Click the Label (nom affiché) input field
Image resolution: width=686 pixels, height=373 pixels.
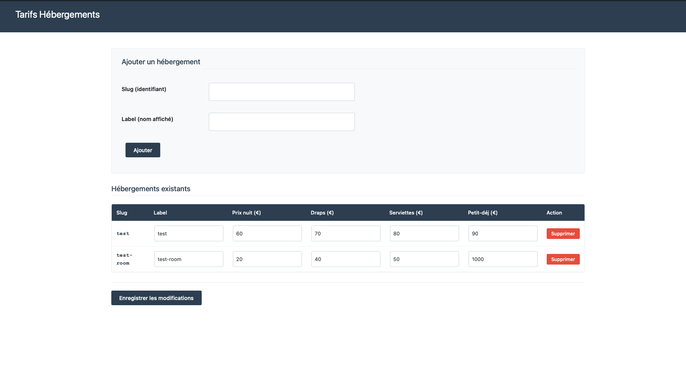[281, 121]
